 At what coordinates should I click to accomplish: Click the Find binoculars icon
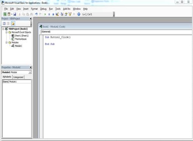pos(31,14)
